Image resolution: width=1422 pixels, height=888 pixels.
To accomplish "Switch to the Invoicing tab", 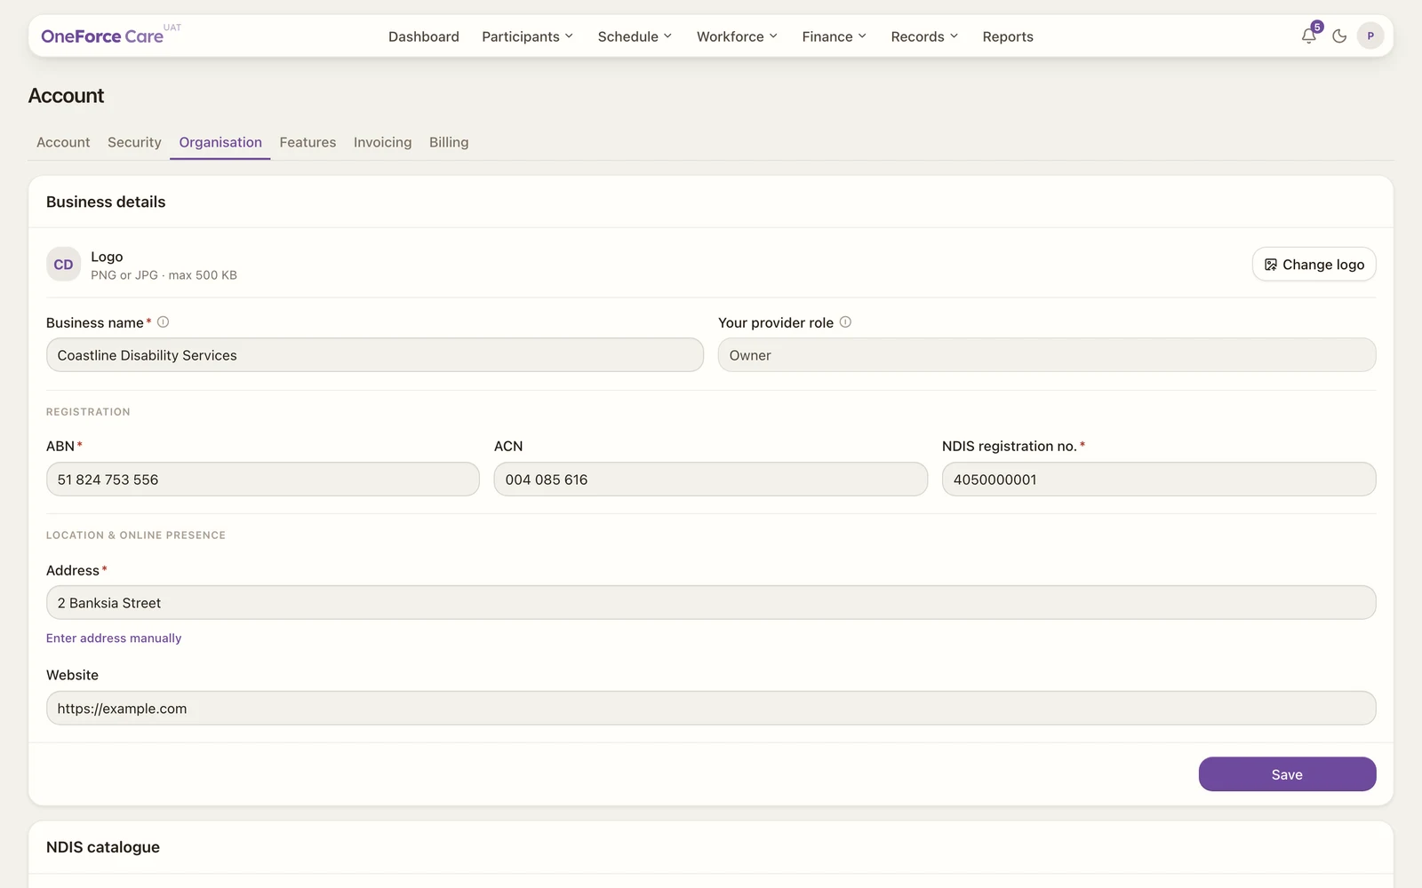I will point(382,142).
